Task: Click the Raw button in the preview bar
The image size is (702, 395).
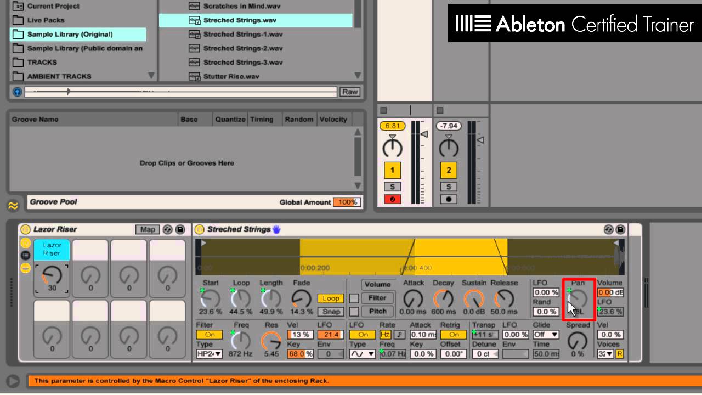Action: pos(350,92)
